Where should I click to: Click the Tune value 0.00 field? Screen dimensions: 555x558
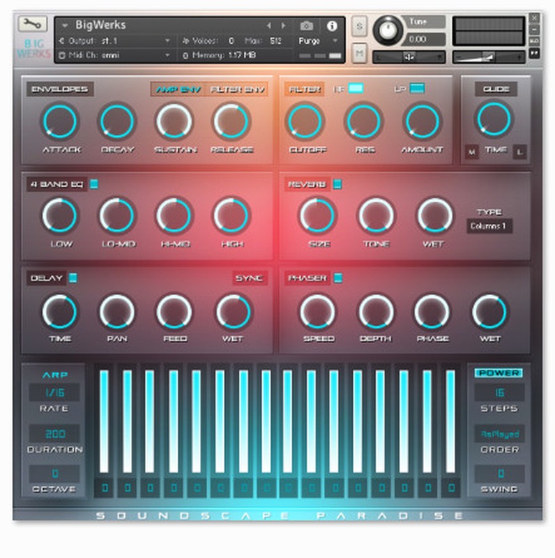click(423, 39)
